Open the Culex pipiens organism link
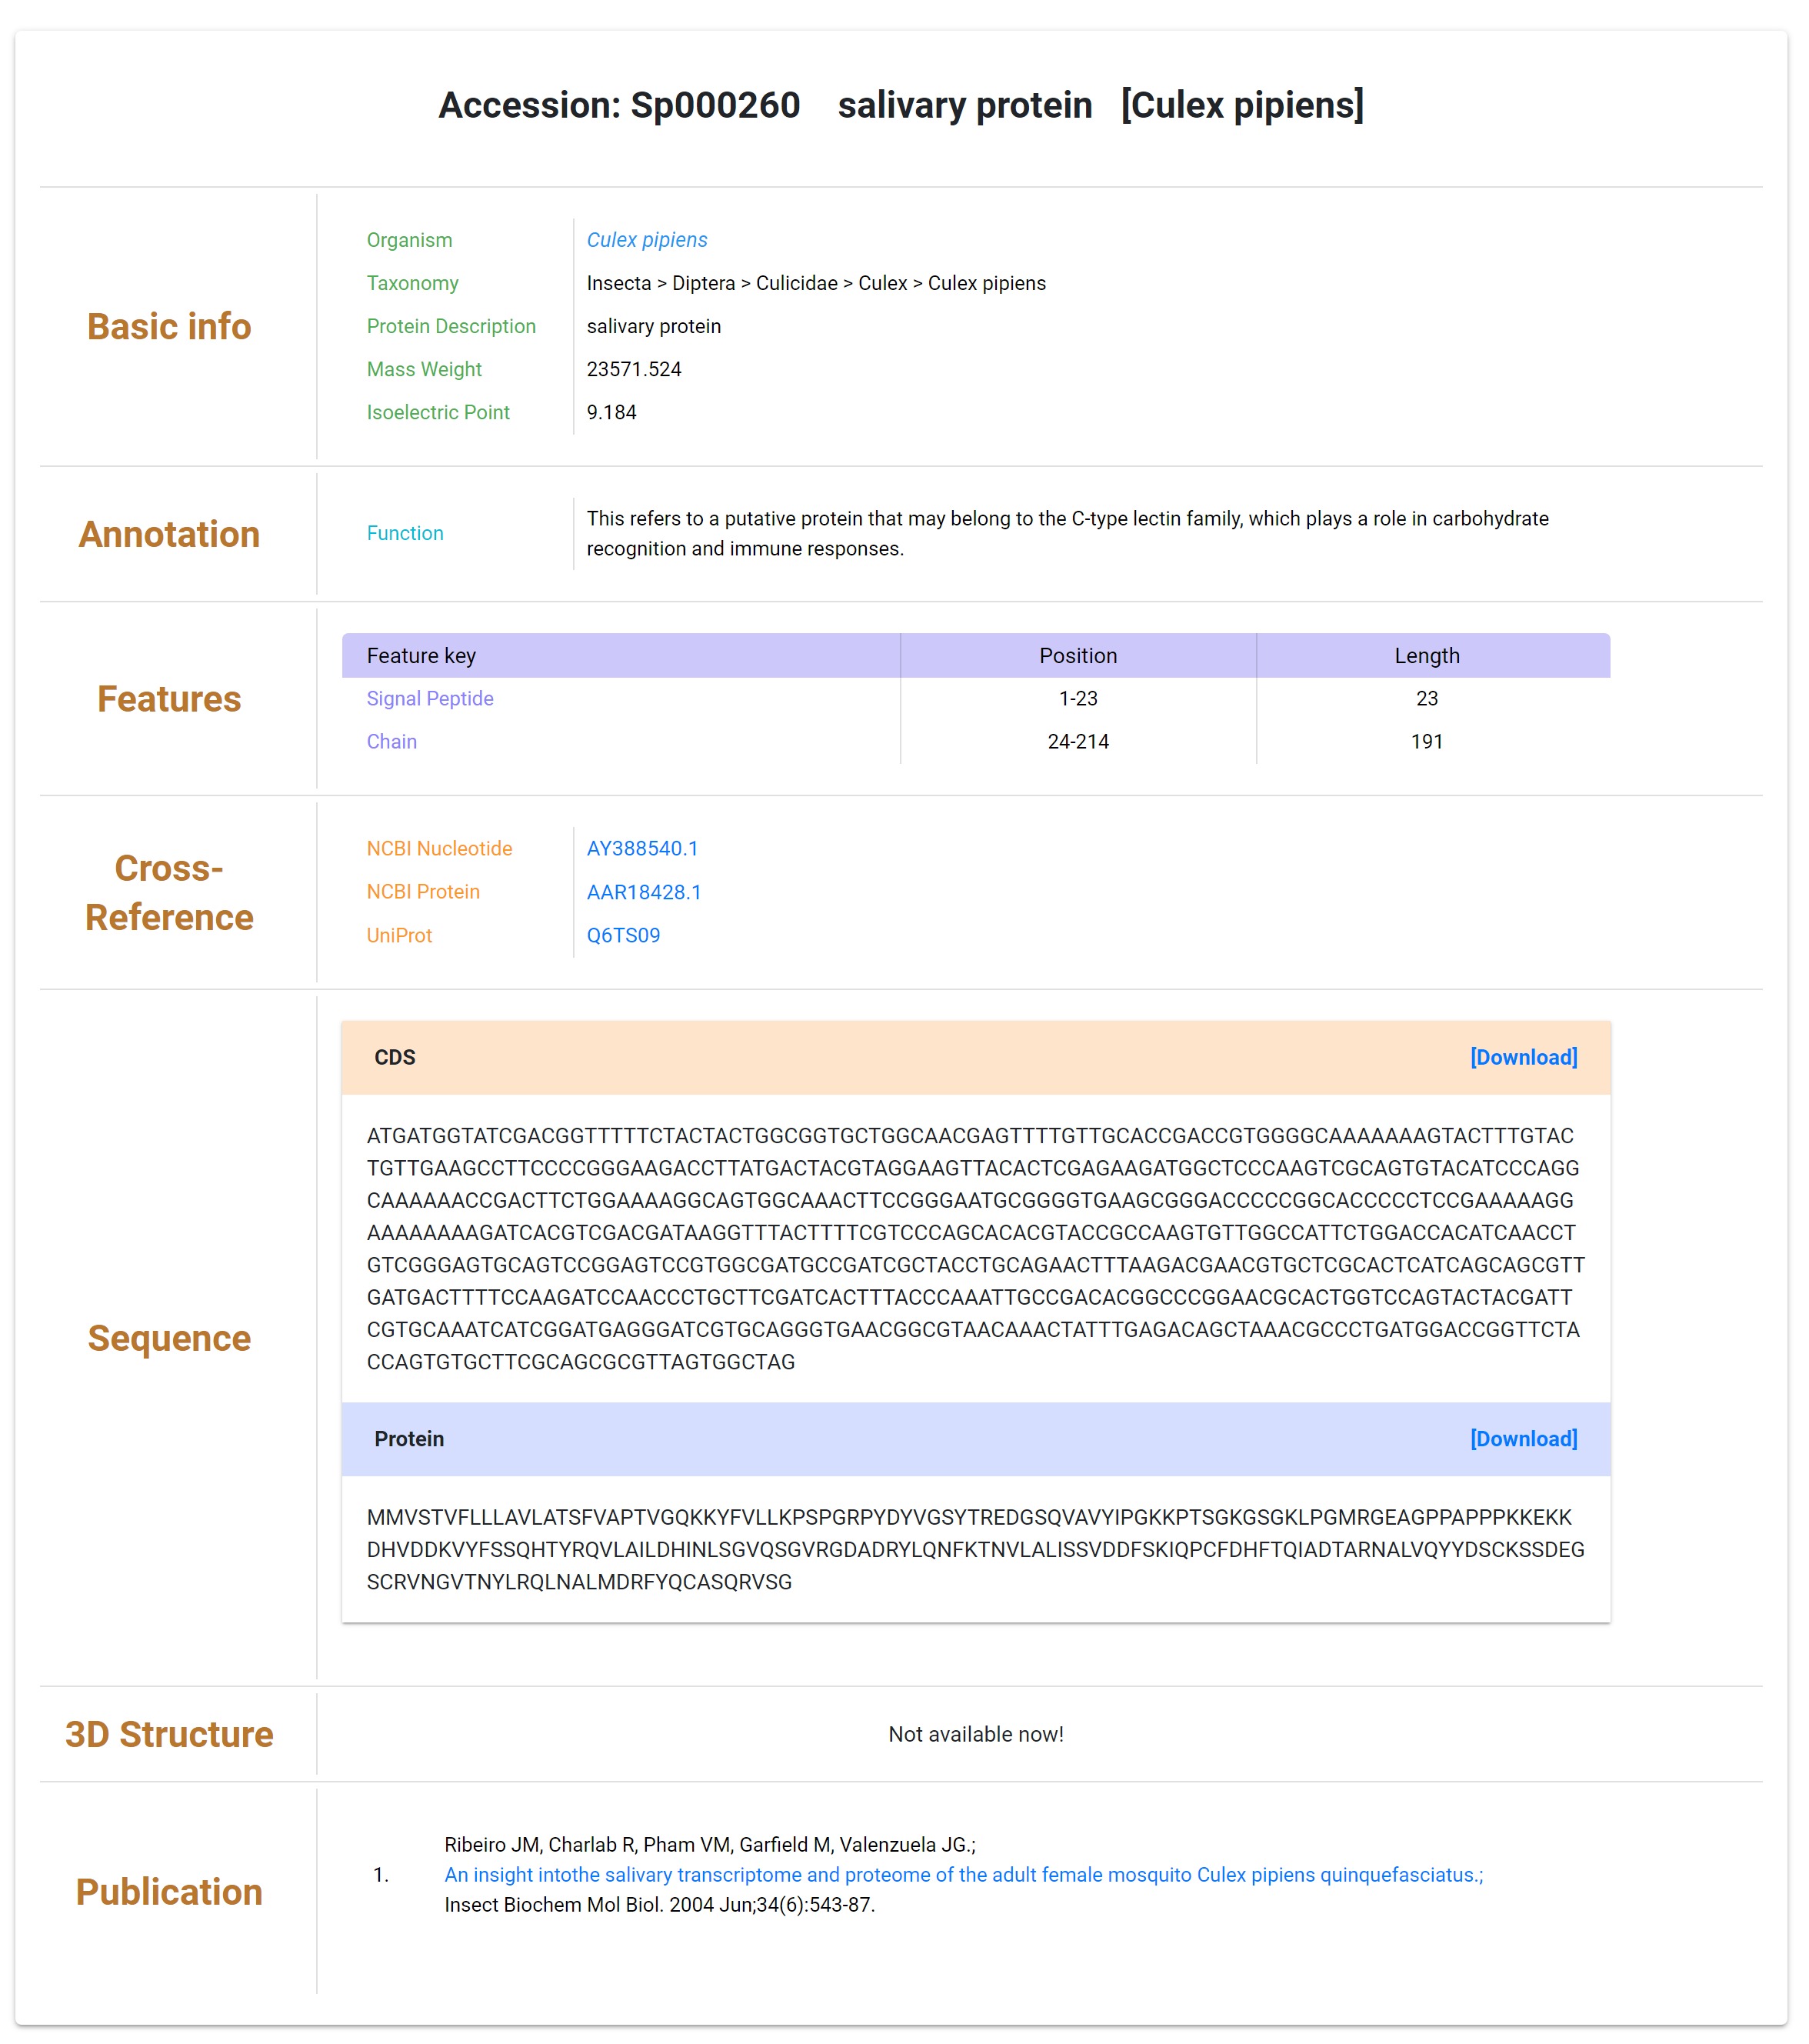Image resolution: width=1809 pixels, height=2044 pixels. coord(646,240)
